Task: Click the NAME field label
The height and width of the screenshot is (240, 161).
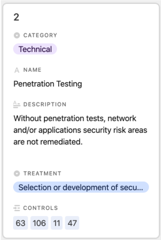Action: (32, 70)
